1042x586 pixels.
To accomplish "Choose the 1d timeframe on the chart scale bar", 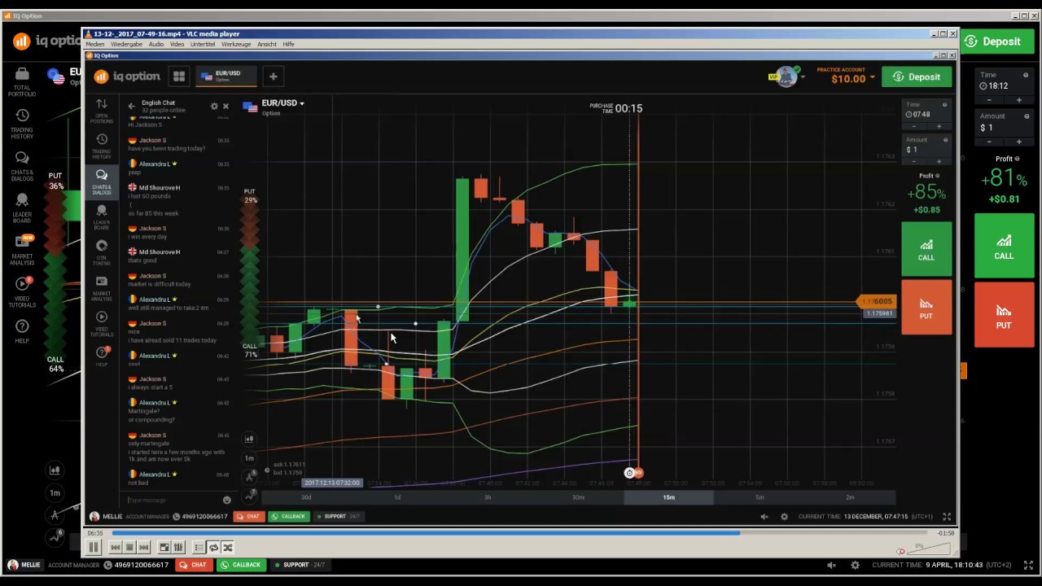I will [397, 497].
